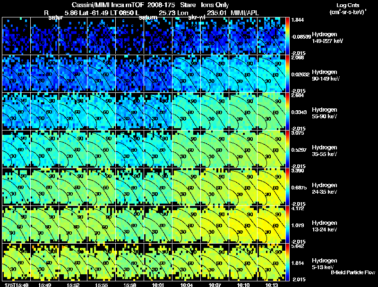Click the 16:04 time label
This screenshot has height=287, width=378.
pos(186,285)
